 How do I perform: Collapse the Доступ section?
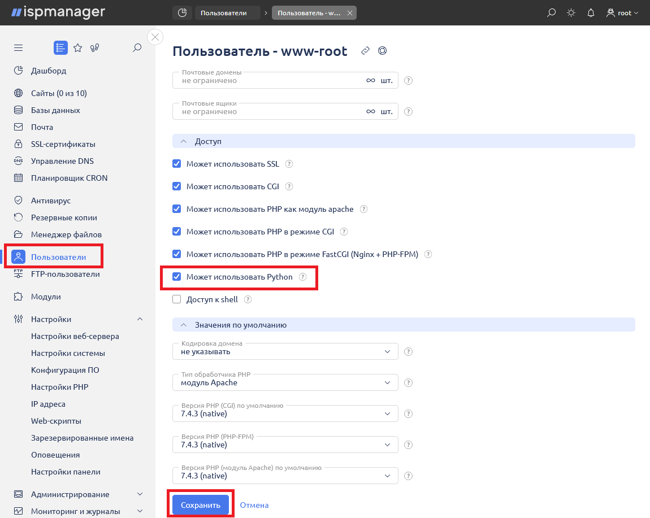click(184, 141)
